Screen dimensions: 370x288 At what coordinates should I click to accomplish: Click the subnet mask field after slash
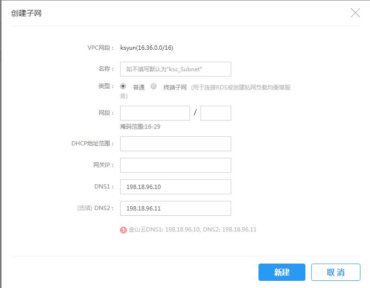point(216,113)
